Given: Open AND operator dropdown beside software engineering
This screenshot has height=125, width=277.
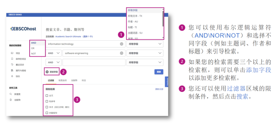Looking at the screenshot, I should 54,53.
